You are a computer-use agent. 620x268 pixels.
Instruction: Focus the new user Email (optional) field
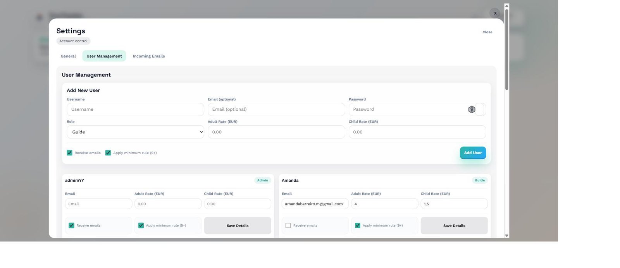tap(276, 109)
